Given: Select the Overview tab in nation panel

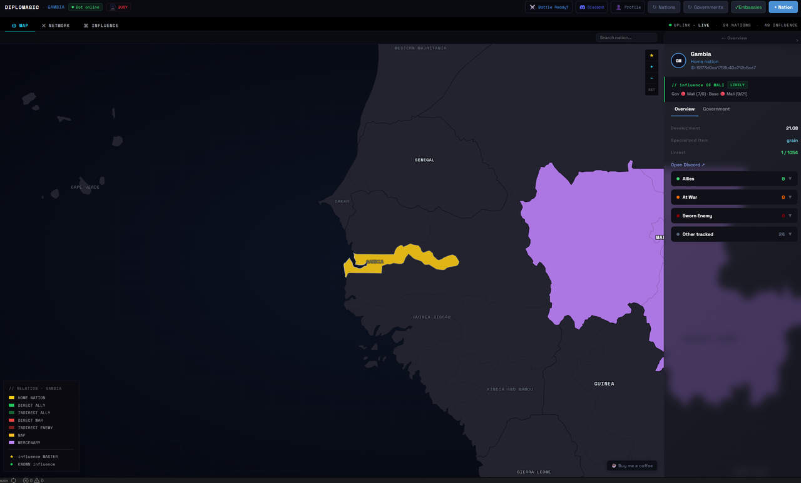Looking at the screenshot, I should coord(685,109).
